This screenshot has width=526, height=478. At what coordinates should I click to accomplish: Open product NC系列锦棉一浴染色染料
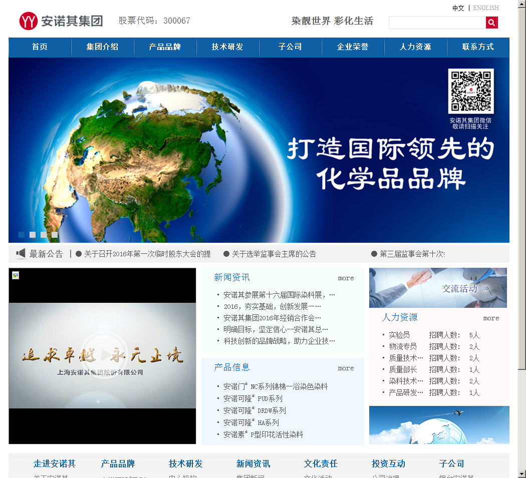click(x=276, y=386)
